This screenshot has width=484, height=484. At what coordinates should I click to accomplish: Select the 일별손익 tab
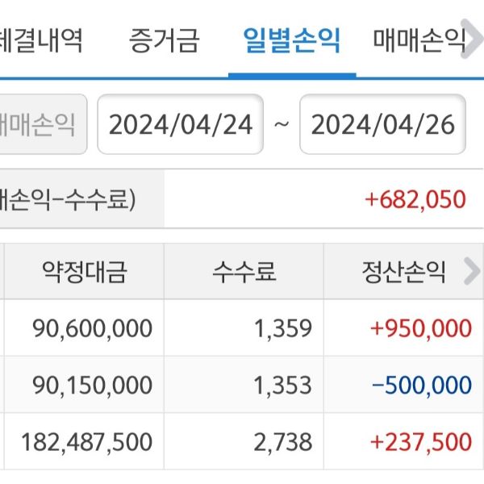coord(292,40)
